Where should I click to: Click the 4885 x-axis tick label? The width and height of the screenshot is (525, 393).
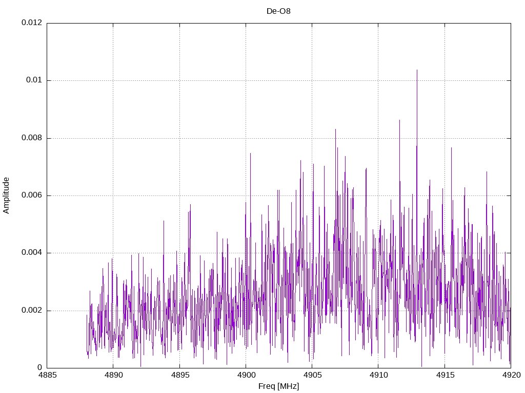47,375
